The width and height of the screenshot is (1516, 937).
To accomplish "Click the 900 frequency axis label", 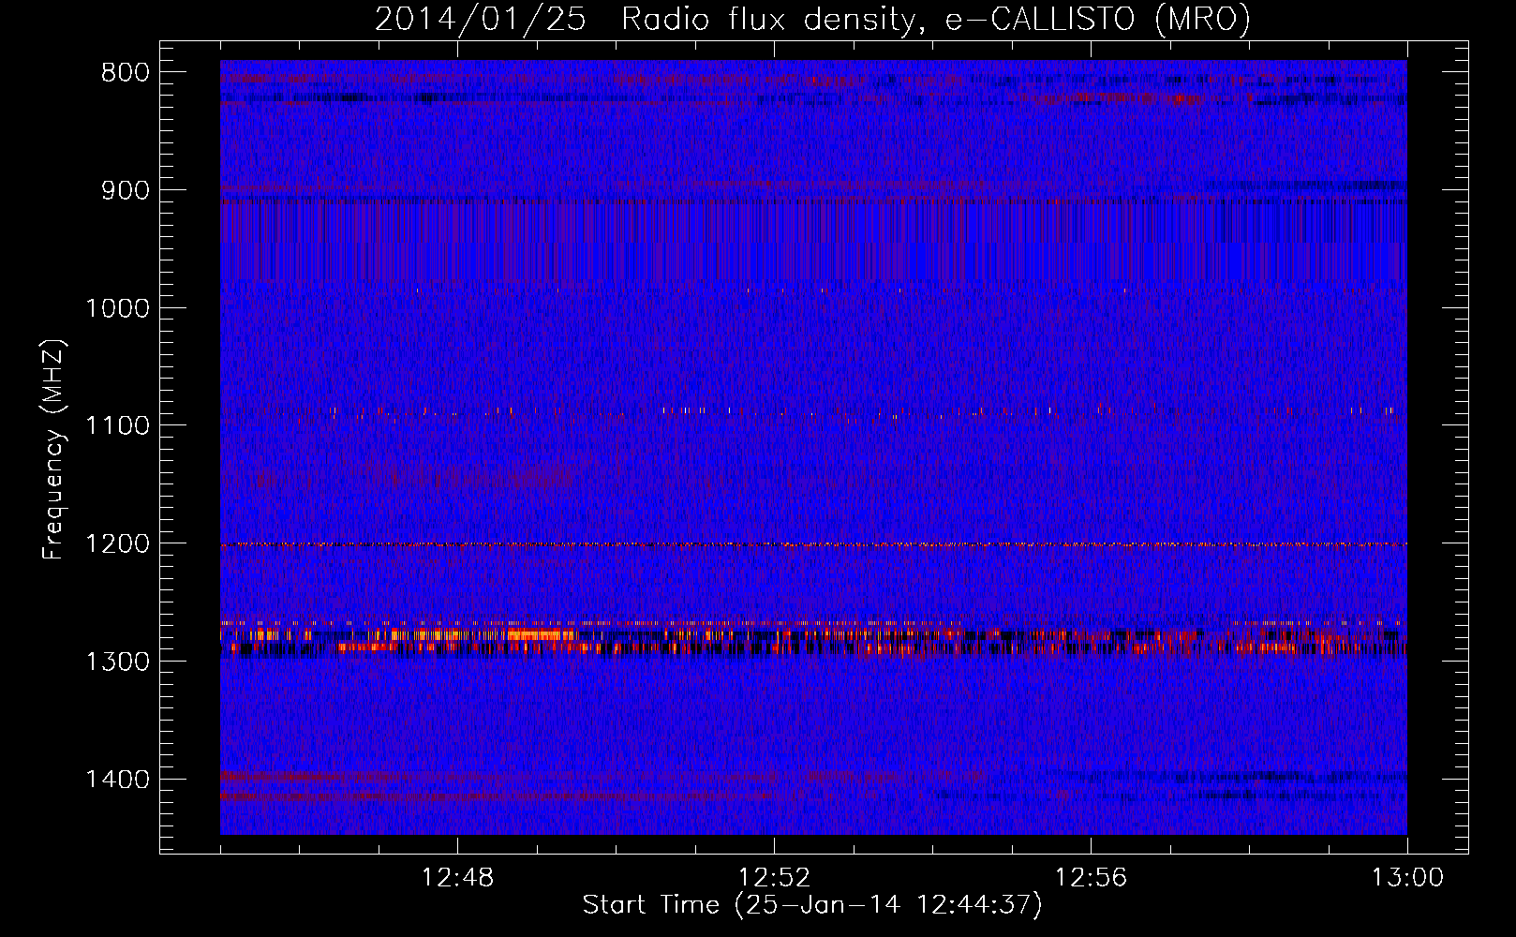I will 126,190.
